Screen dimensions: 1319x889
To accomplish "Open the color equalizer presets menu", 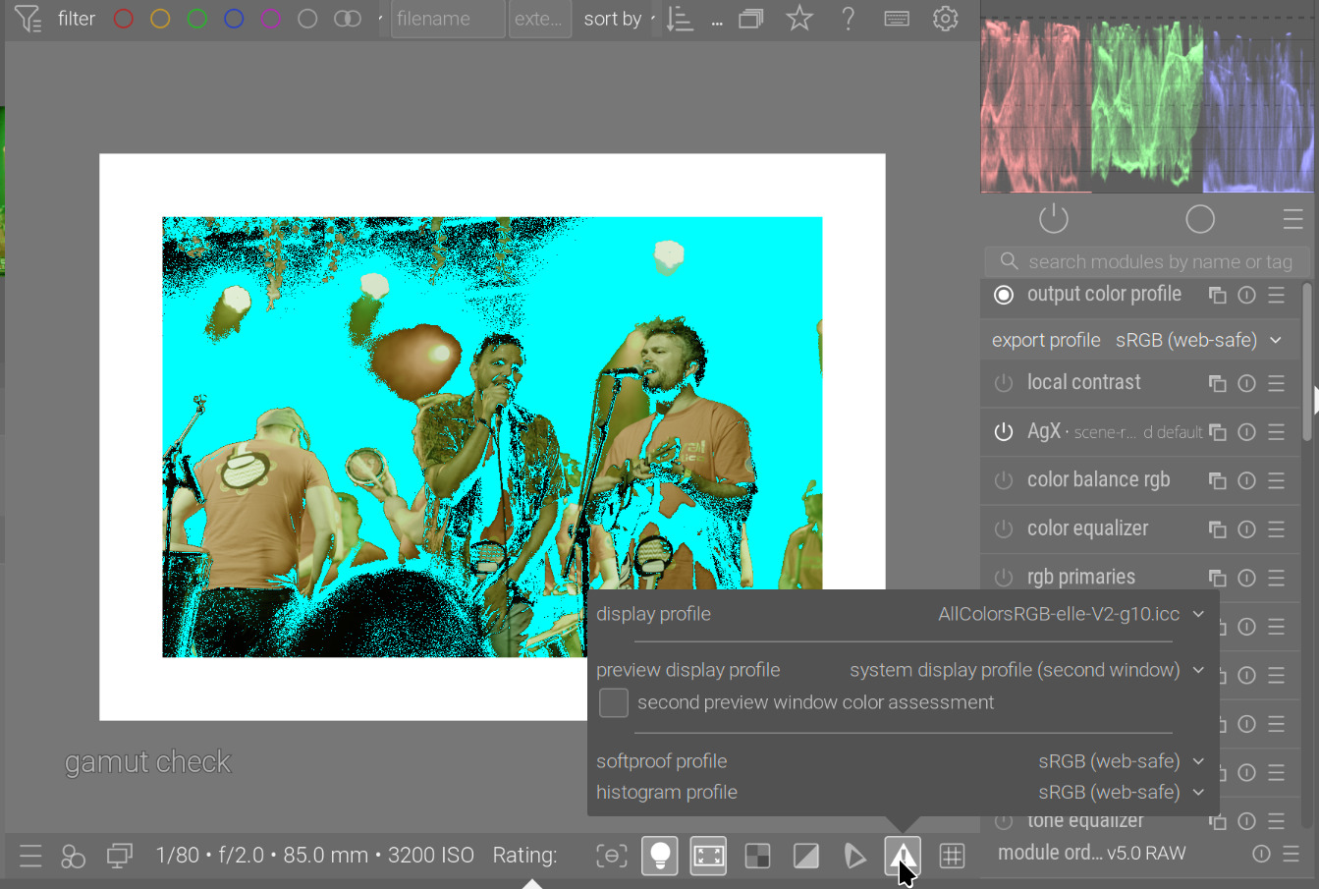I will (1276, 529).
